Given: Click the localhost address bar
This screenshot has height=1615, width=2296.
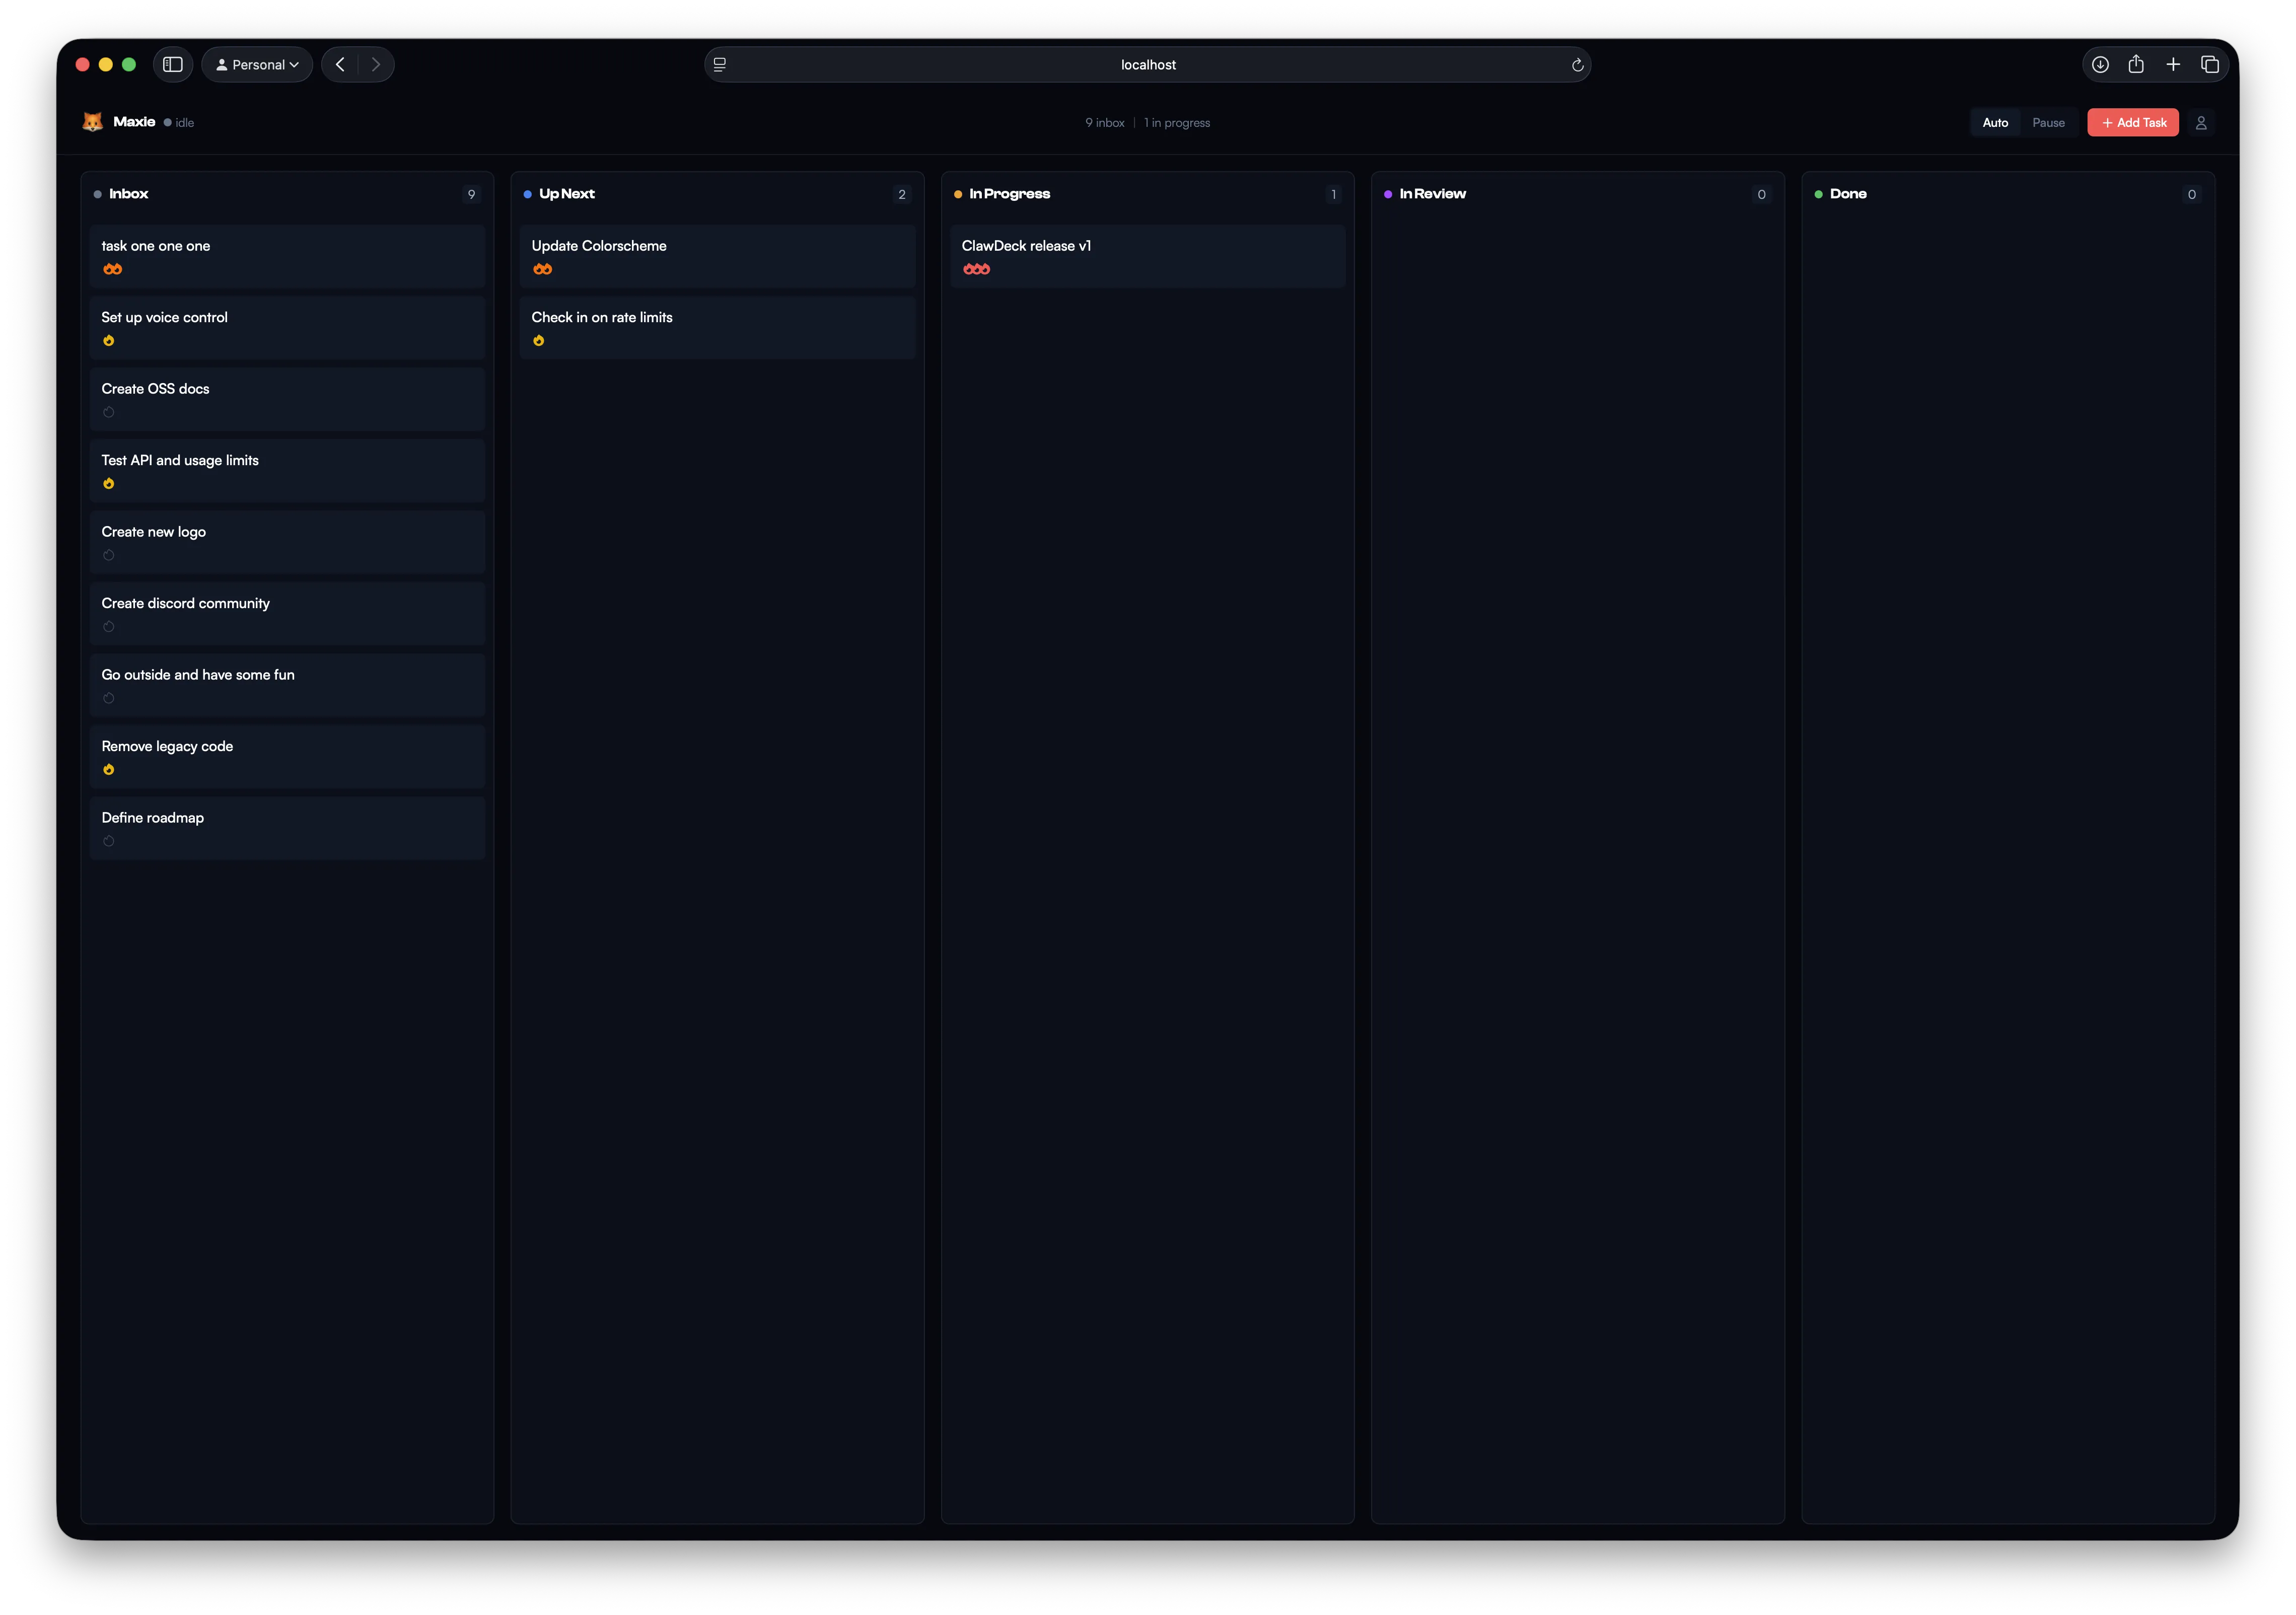Looking at the screenshot, I should click(x=1148, y=64).
